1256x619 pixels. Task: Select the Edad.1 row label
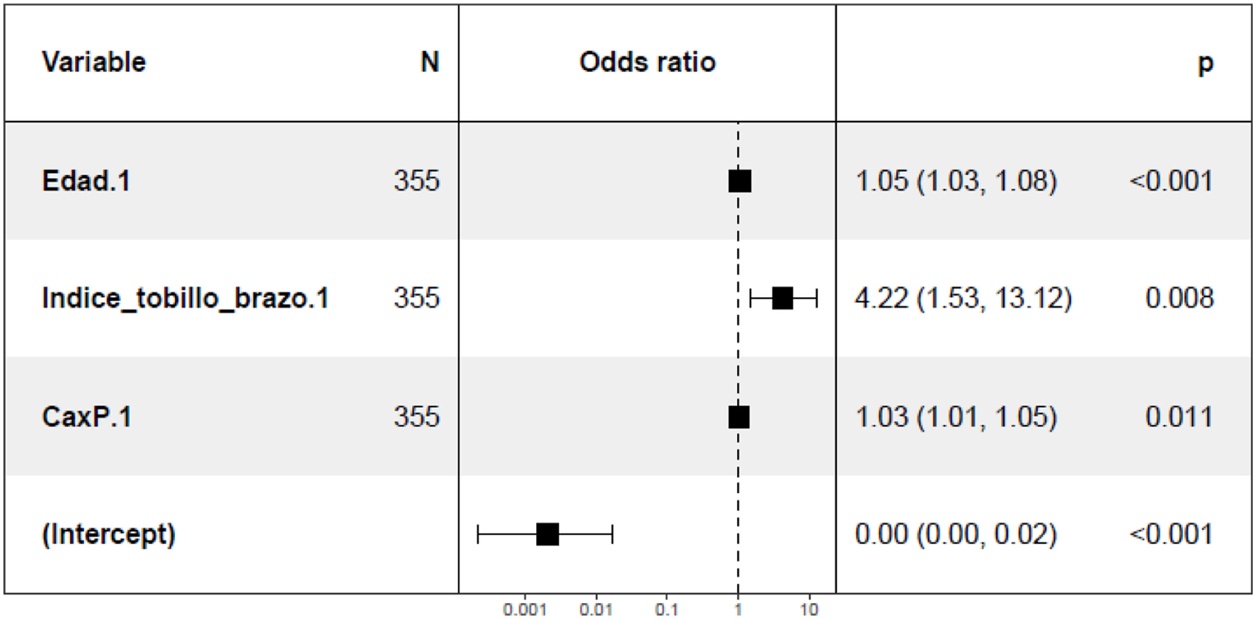[86, 181]
